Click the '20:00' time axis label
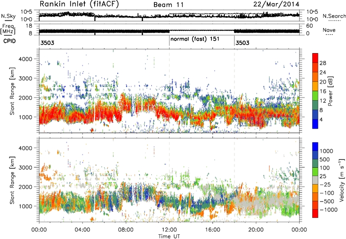The image size is (346, 239). click(256, 230)
